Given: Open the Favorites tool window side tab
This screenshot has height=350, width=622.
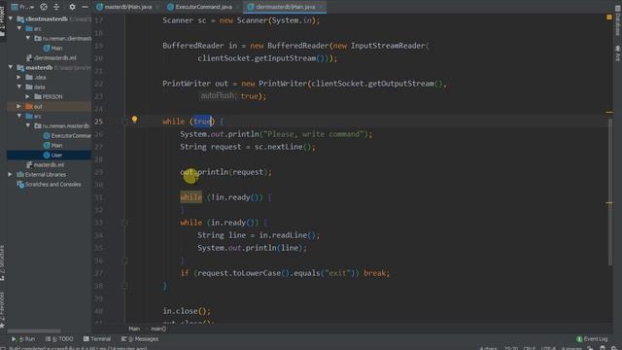Looking at the screenshot, I should tap(2, 310).
